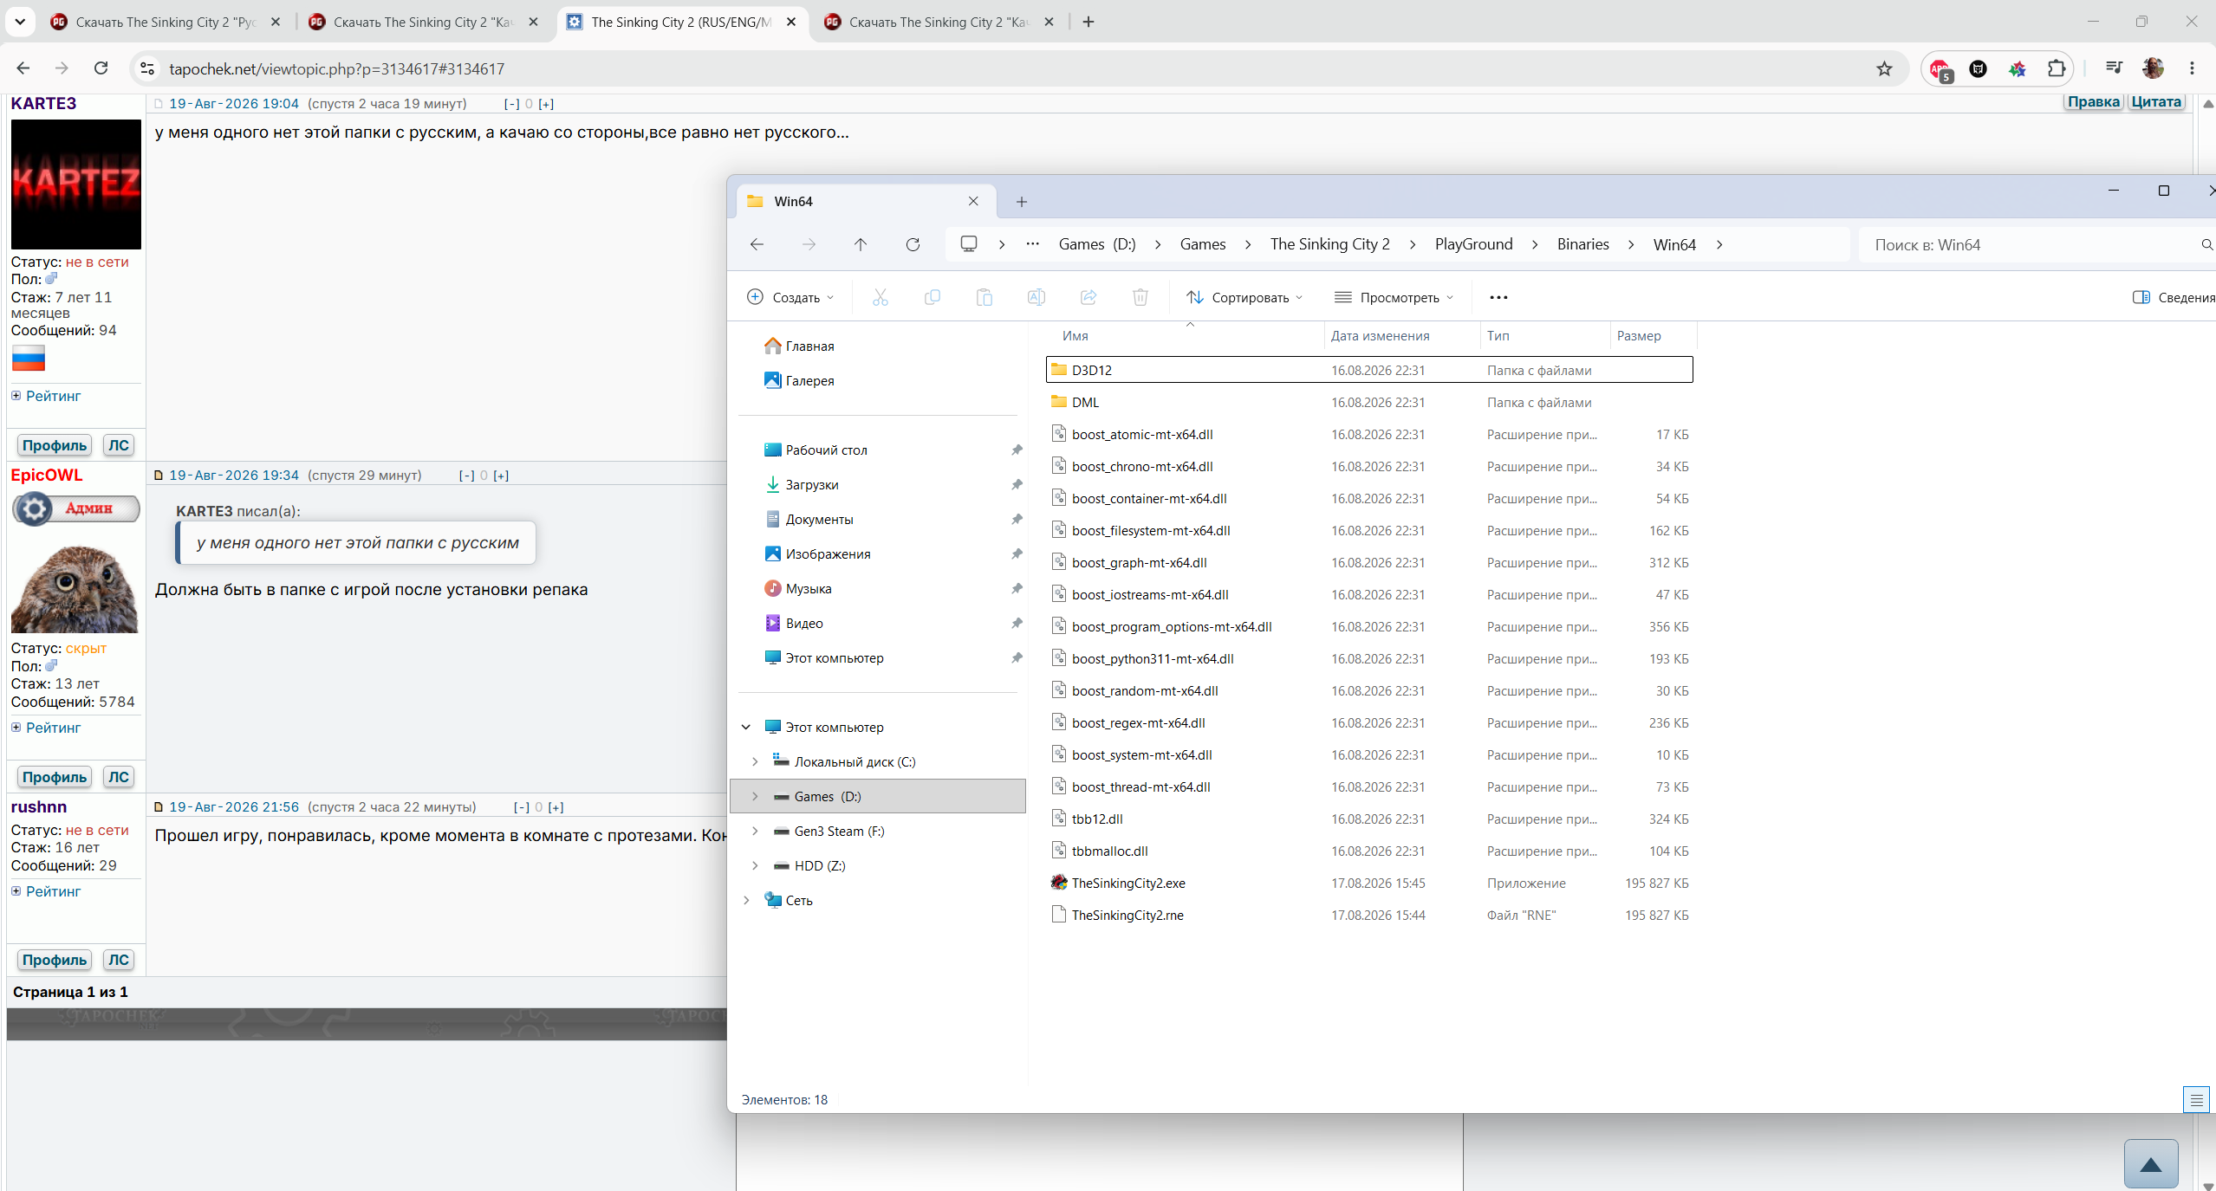
Task: Open the Chrome profile avatar
Action: [2154, 68]
